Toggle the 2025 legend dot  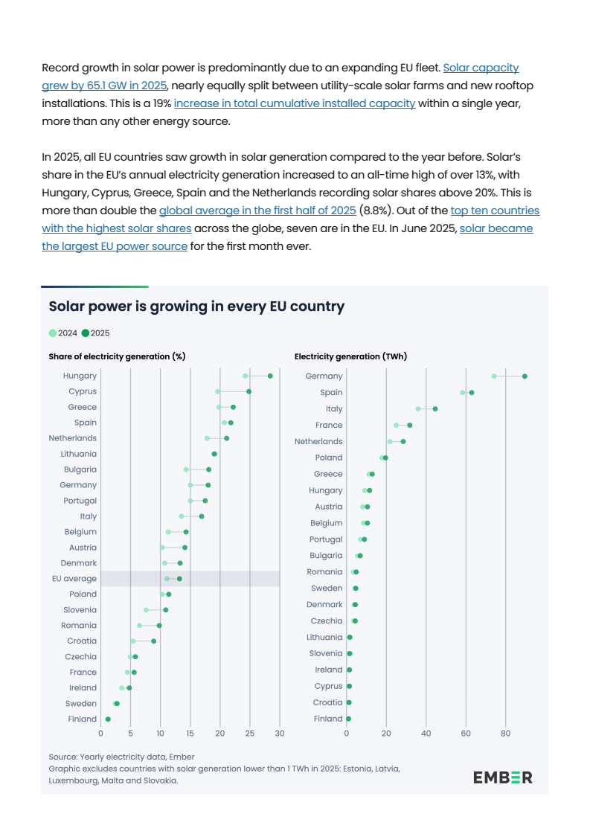click(85, 333)
